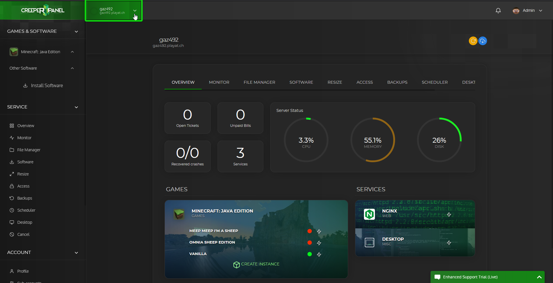Collapse the Other Software sidebar group
Viewport: 553px width, 283px height.
click(72, 68)
